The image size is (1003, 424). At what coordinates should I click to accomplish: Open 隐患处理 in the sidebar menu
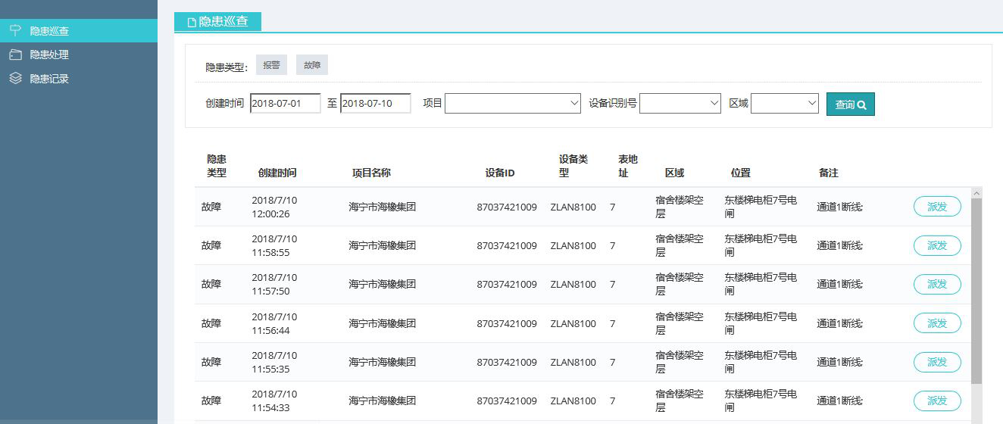(49, 55)
